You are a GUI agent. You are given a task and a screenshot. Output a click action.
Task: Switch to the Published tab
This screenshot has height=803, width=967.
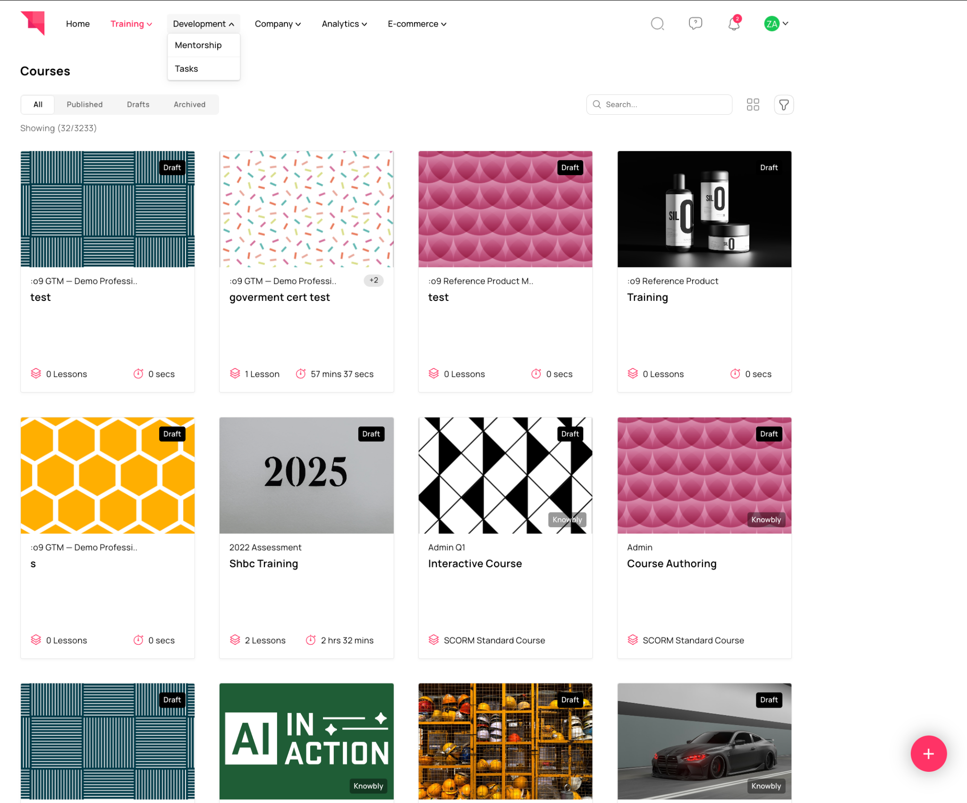coord(85,105)
